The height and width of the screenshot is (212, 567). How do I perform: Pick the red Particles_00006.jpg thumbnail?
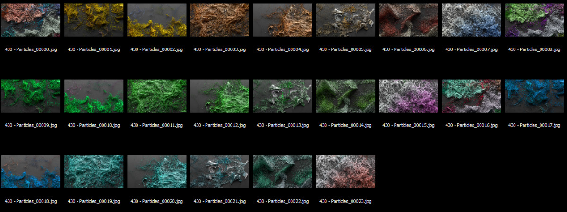tap(408, 20)
